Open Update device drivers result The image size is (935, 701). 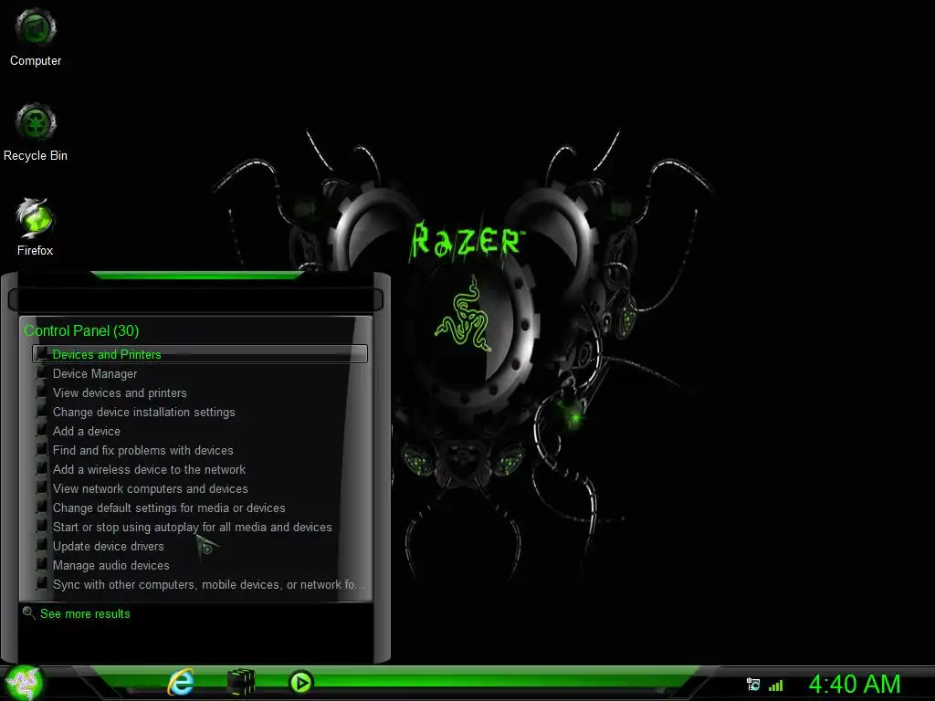click(200, 546)
